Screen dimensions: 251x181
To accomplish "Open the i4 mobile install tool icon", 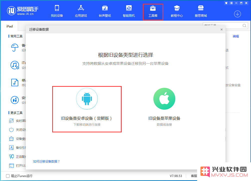I will (x=14, y=100).
